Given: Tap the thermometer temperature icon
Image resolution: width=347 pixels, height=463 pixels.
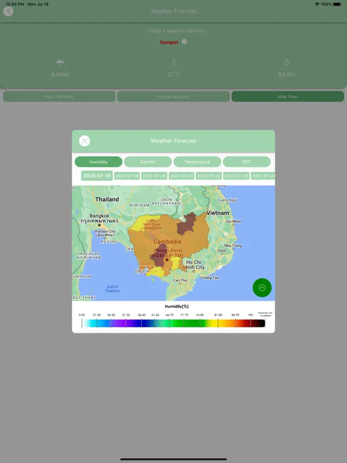Looking at the screenshot, I should coord(173,62).
